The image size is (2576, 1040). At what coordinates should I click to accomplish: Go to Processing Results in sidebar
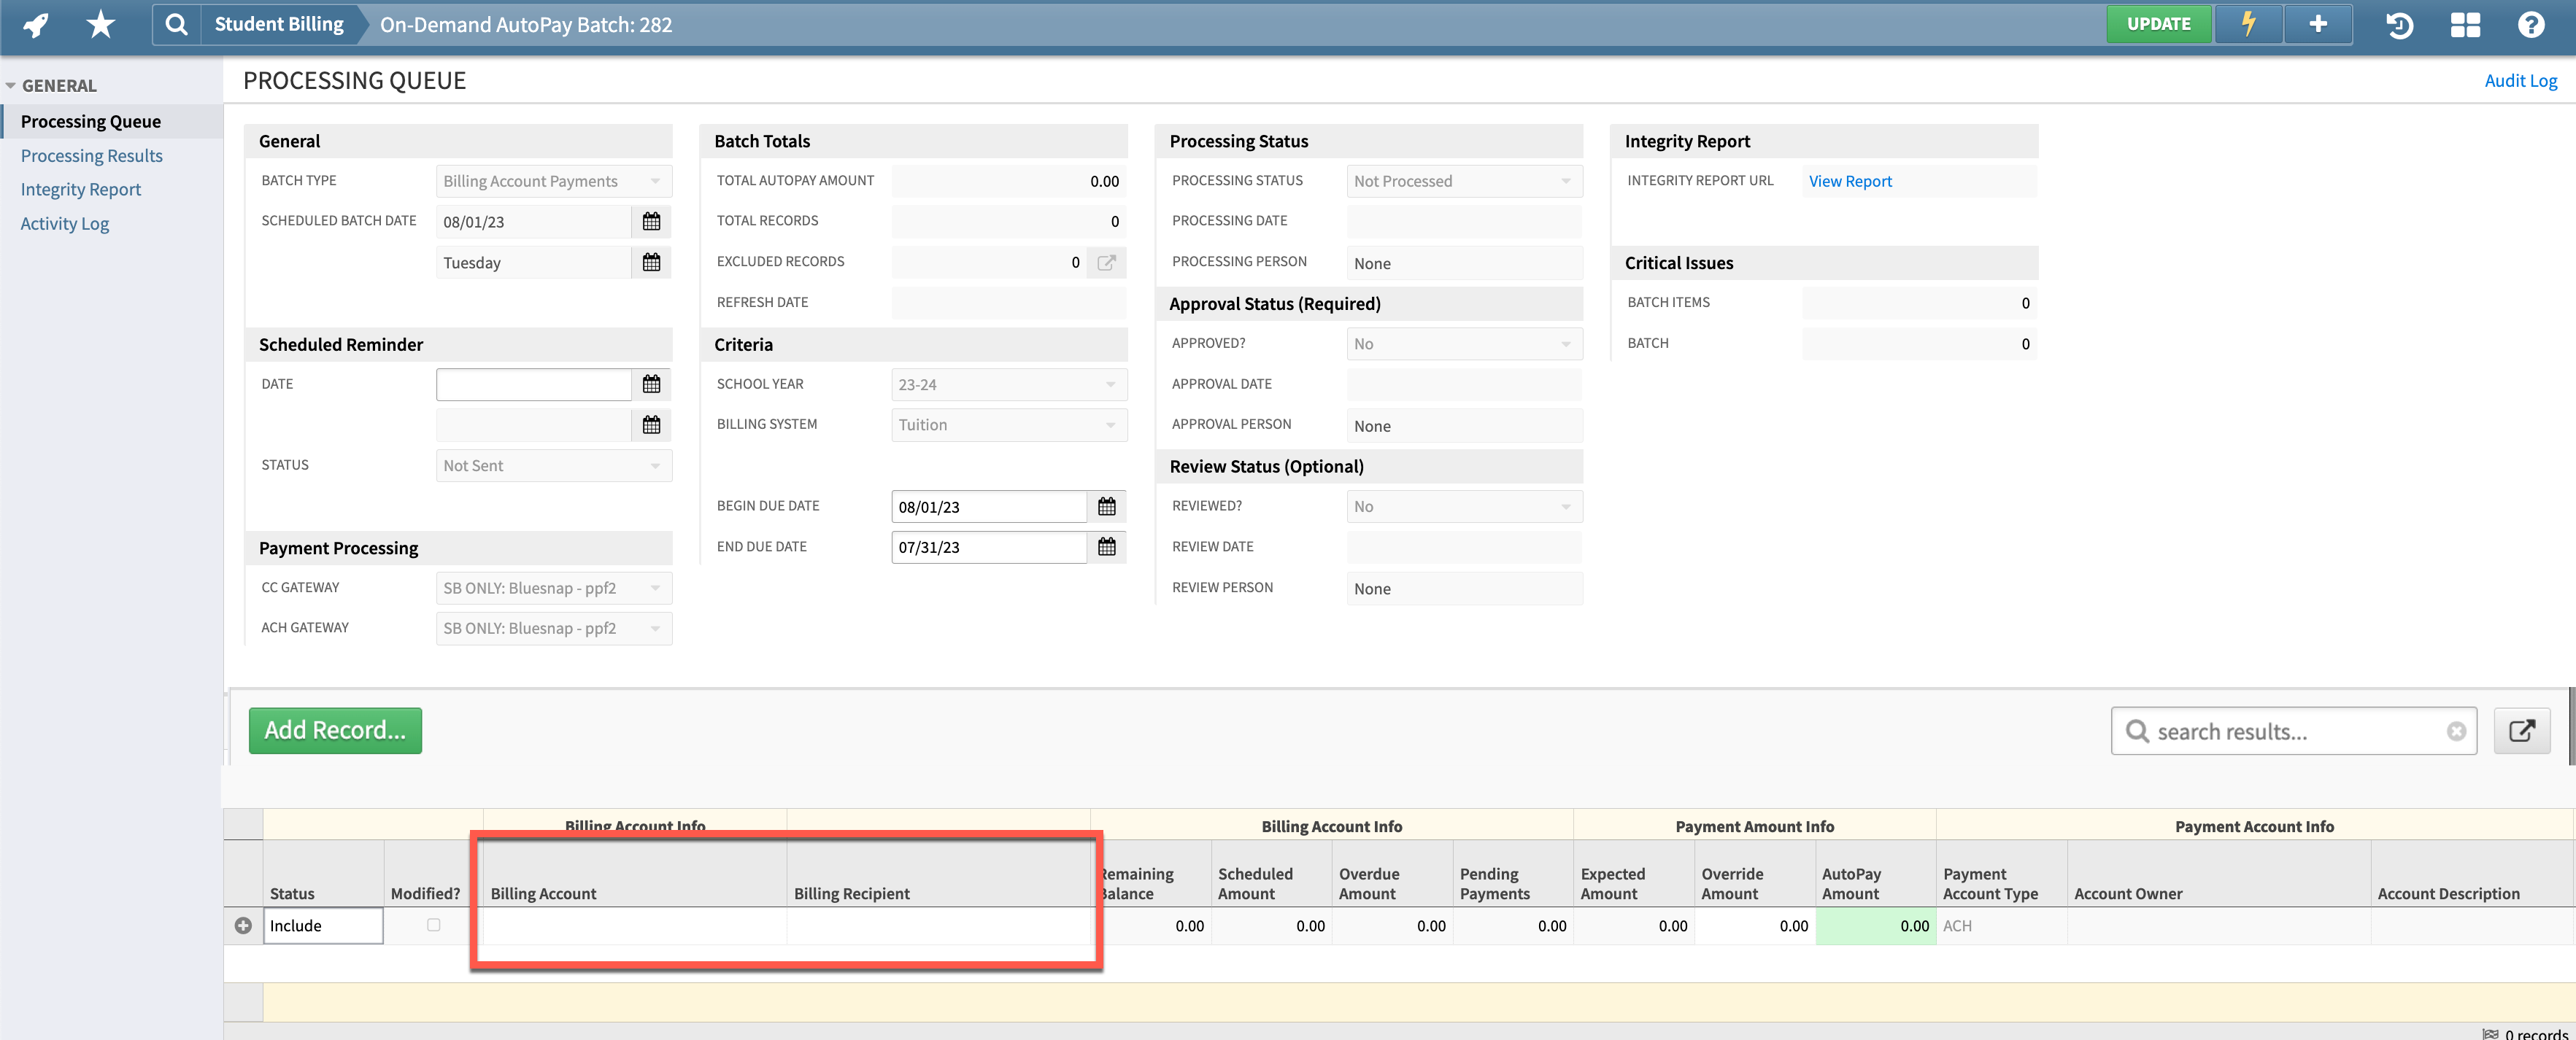click(92, 156)
